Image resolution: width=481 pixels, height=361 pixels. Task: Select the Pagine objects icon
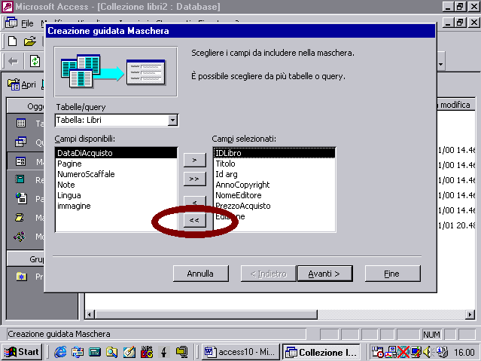tap(21, 198)
